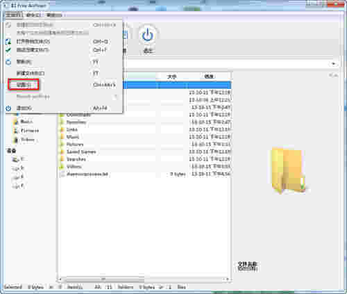Choose the highlighted Ctrl+Alt+S settings entry
The width and height of the screenshot is (347, 294).
(64, 85)
